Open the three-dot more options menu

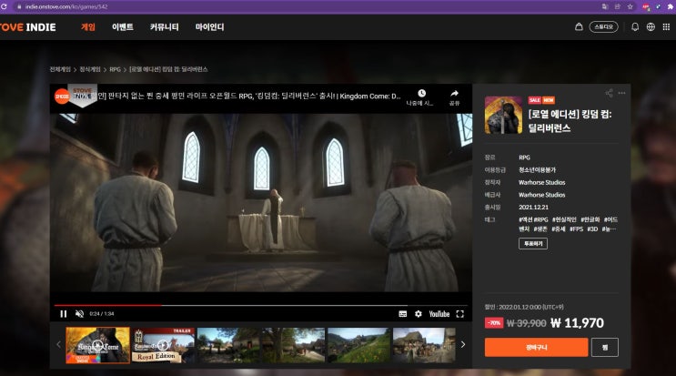click(x=621, y=93)
